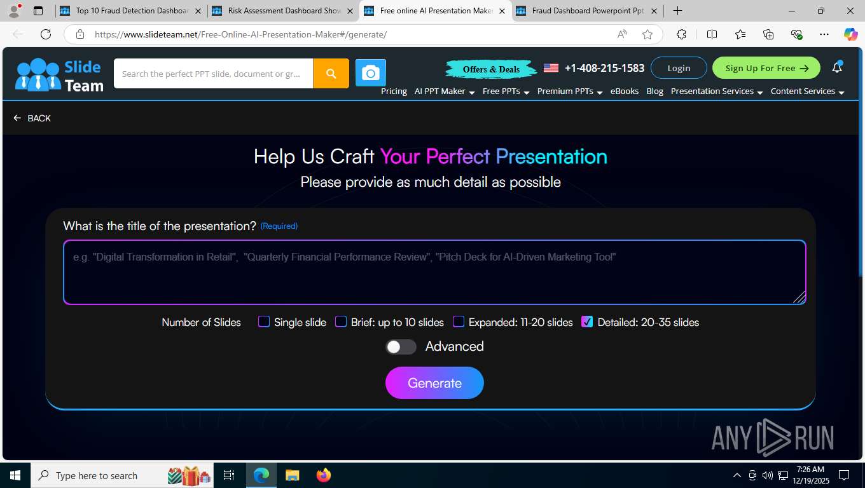Expand the Content Services dropdown
This screenshot has height=488, width=865.
click(x=808, y=91)
